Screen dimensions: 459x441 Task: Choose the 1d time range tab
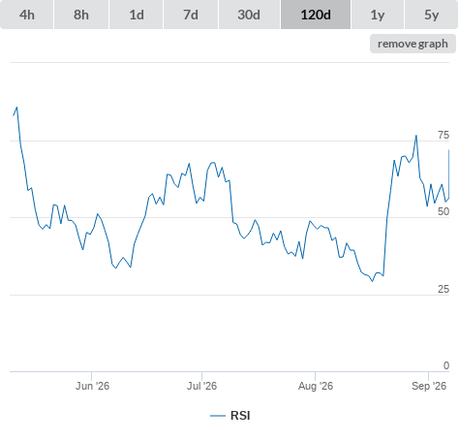pos(137,15)
